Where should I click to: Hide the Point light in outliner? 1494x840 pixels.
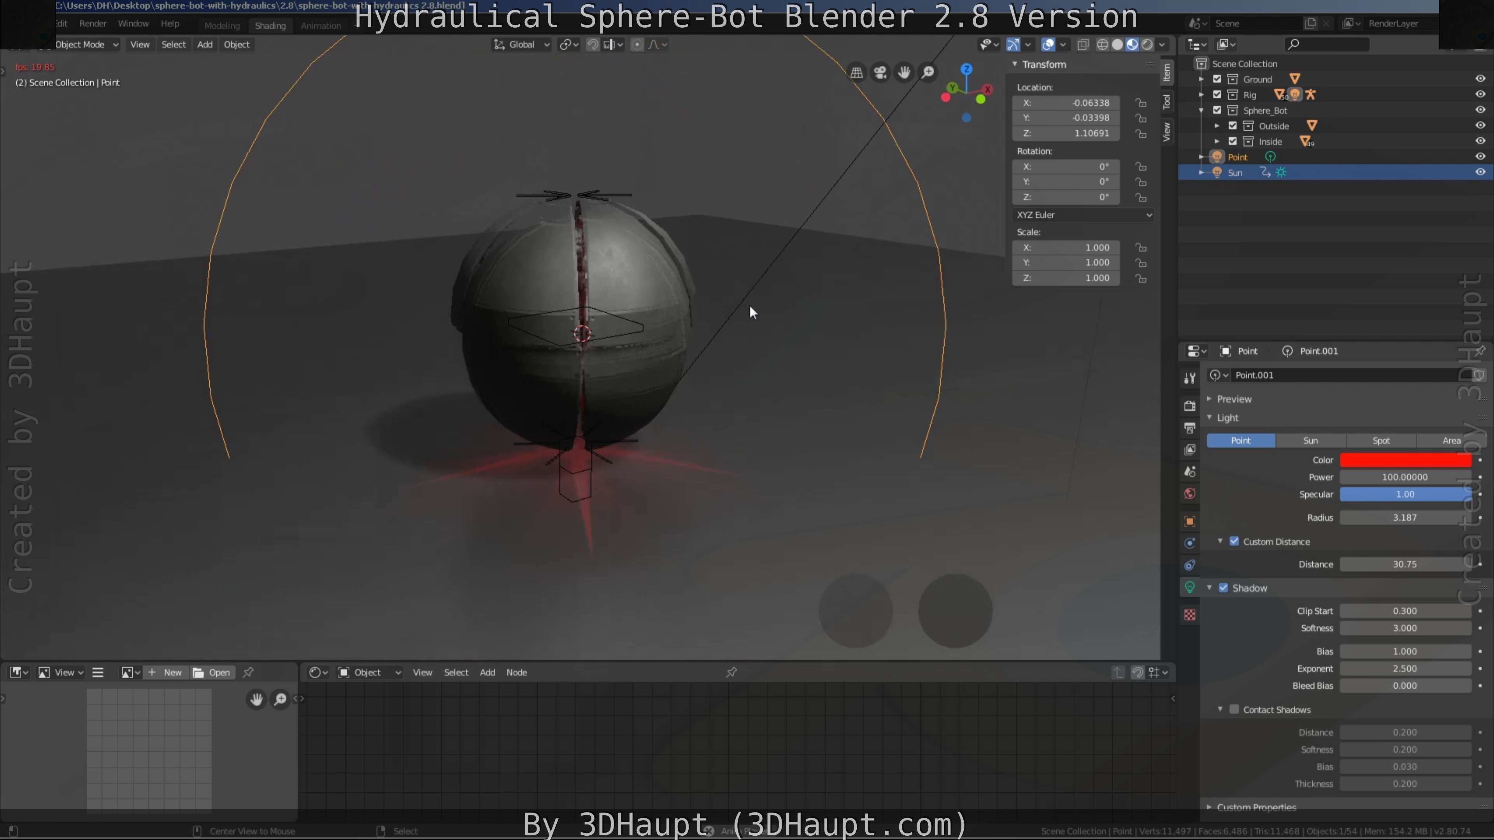(1480, 156)
